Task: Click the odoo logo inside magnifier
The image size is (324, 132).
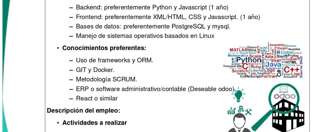Action: 285,96
